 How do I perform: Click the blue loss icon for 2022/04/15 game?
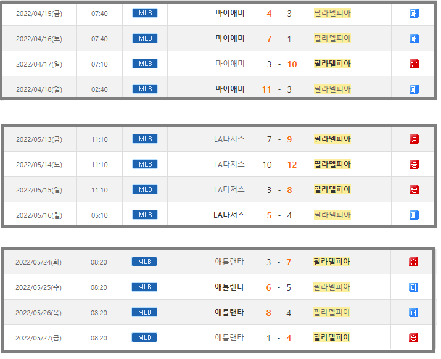point(414,13)
